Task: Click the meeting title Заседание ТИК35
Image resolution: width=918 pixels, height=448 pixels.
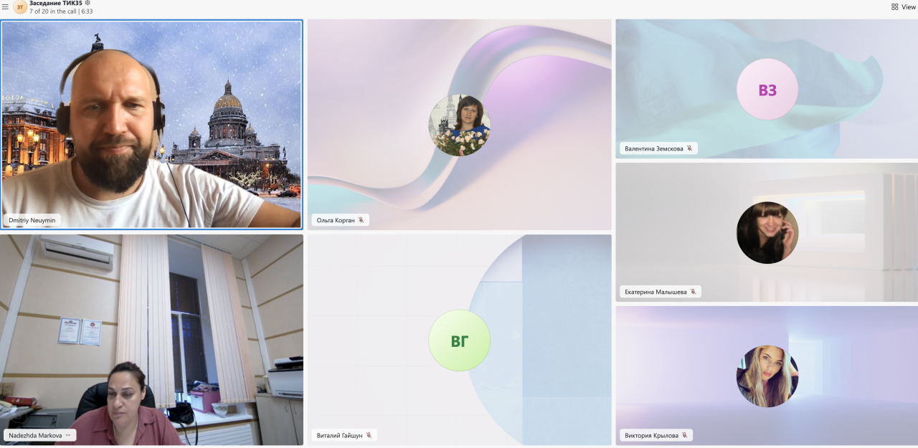Action: click(x=56, y=4)
